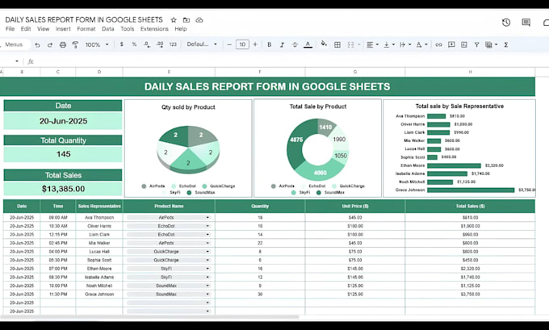Open the Help menu

click(x=181, y=29)
